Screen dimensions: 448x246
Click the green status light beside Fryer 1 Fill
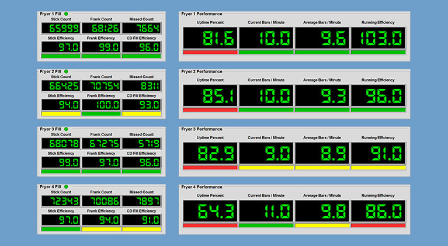pyautogui.click(x=66, y=13)
